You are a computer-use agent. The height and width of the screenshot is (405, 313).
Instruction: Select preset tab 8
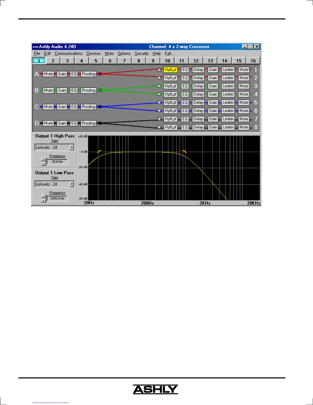pos(139,61)
